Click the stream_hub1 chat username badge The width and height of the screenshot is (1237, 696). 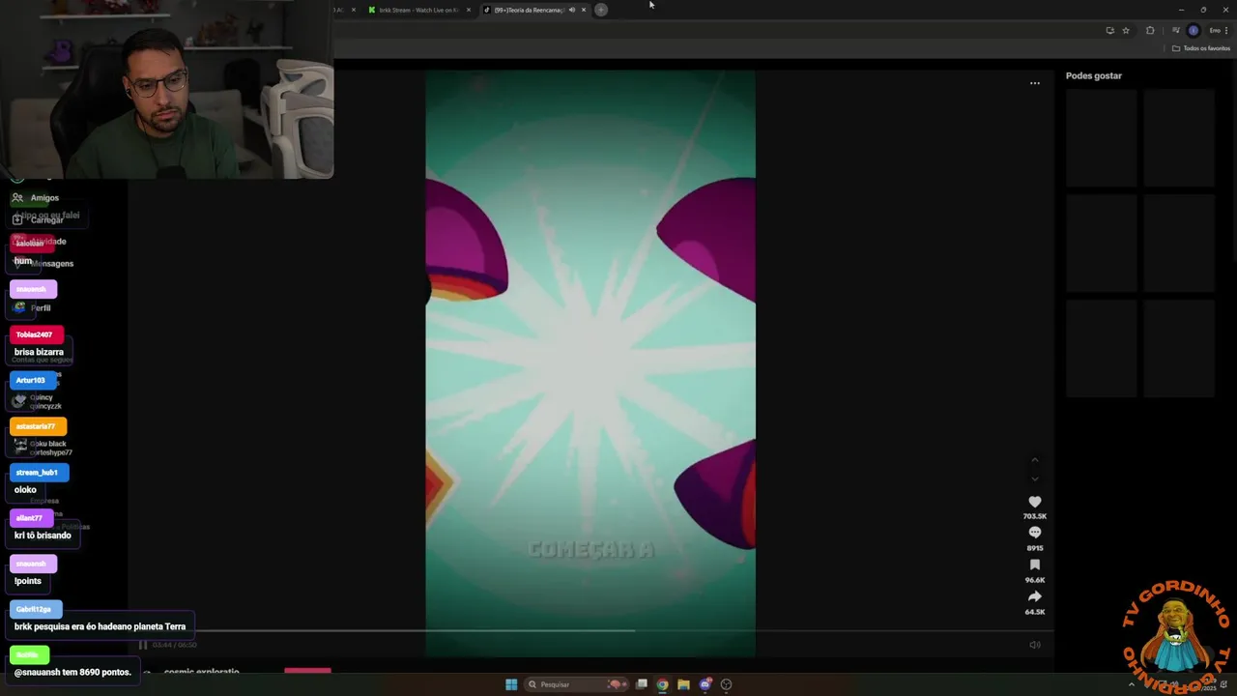(39, 473)
